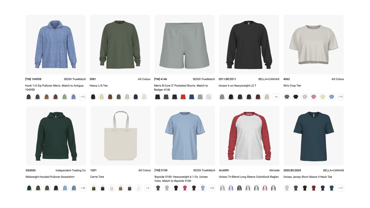View the grey B-Core Pocketed Shorts image
The width and height of the screenshot is (370, 208).
[185, 44]
